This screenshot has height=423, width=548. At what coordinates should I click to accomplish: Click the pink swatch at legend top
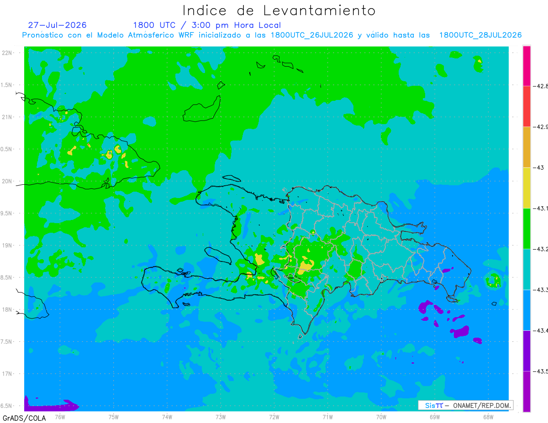(x=527, y=66)
